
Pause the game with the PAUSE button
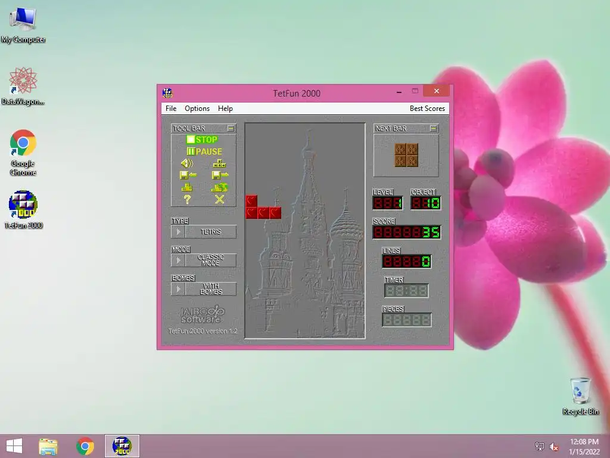(x=204, y=151)
